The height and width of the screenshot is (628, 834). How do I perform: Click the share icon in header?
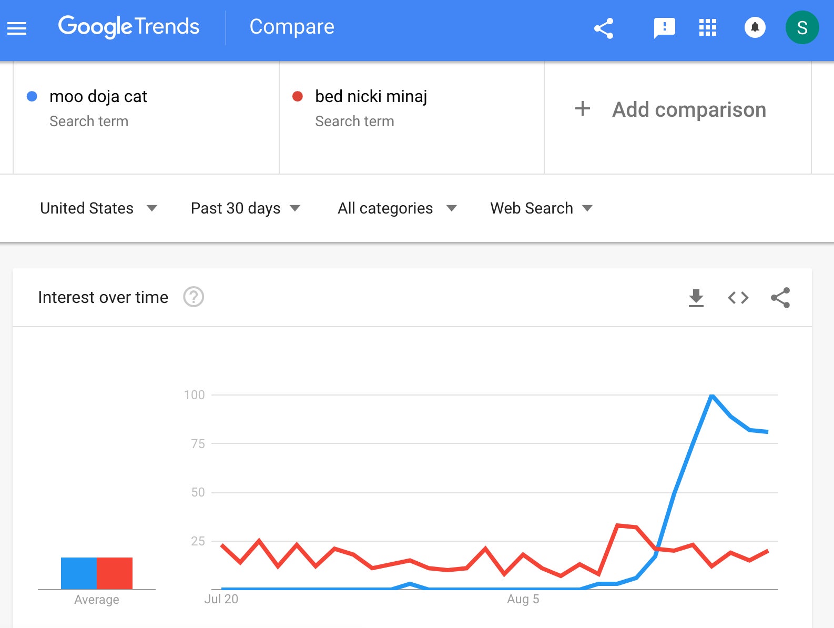604,28
